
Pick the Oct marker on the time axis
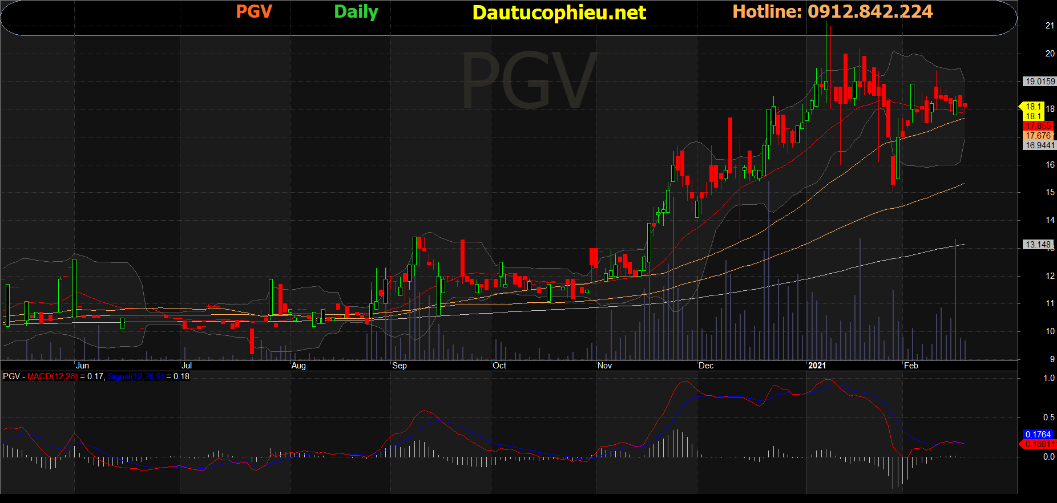click(499, 366)
